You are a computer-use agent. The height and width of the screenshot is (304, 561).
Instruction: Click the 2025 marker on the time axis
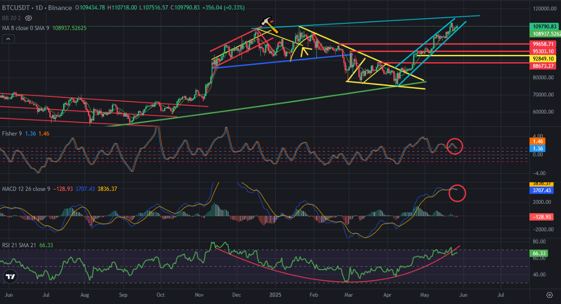tap(275, 295)
